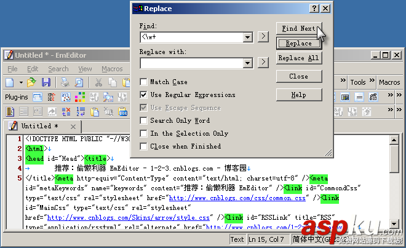Click the document with ruler lines icon

(x=10, y=112)
